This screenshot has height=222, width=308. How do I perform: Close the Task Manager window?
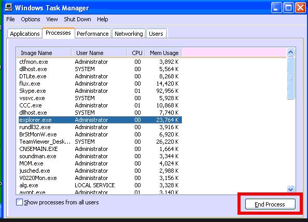point(300,8)
